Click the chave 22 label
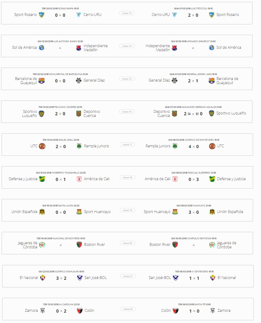 [x=128, y=309]
